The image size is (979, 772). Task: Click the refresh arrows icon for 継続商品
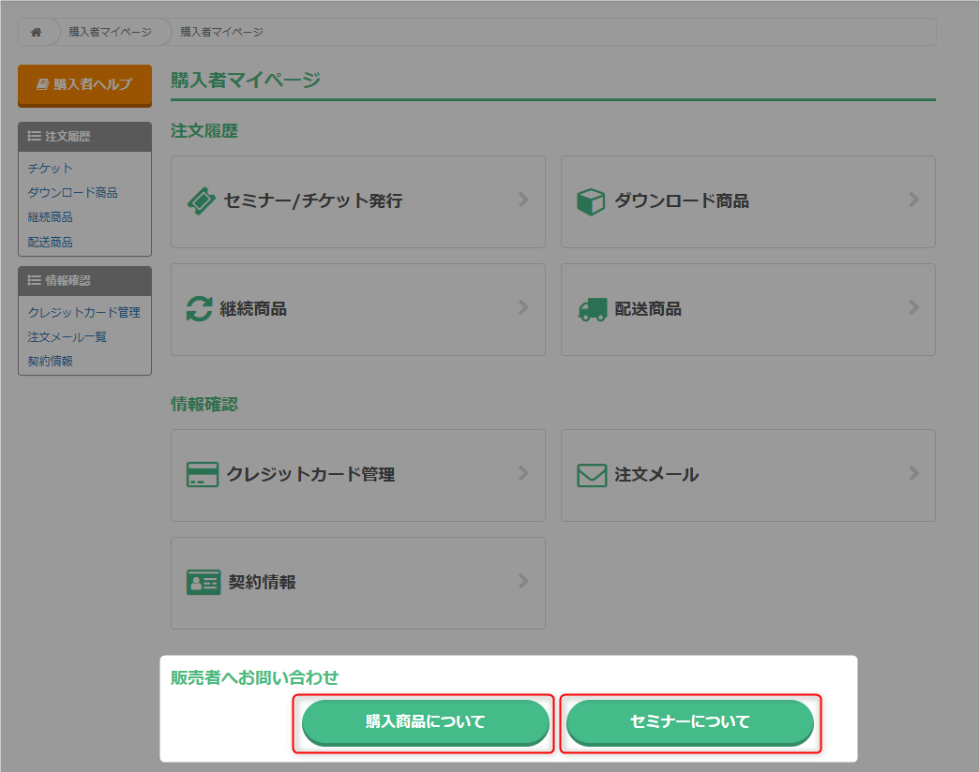coord(200,309)
